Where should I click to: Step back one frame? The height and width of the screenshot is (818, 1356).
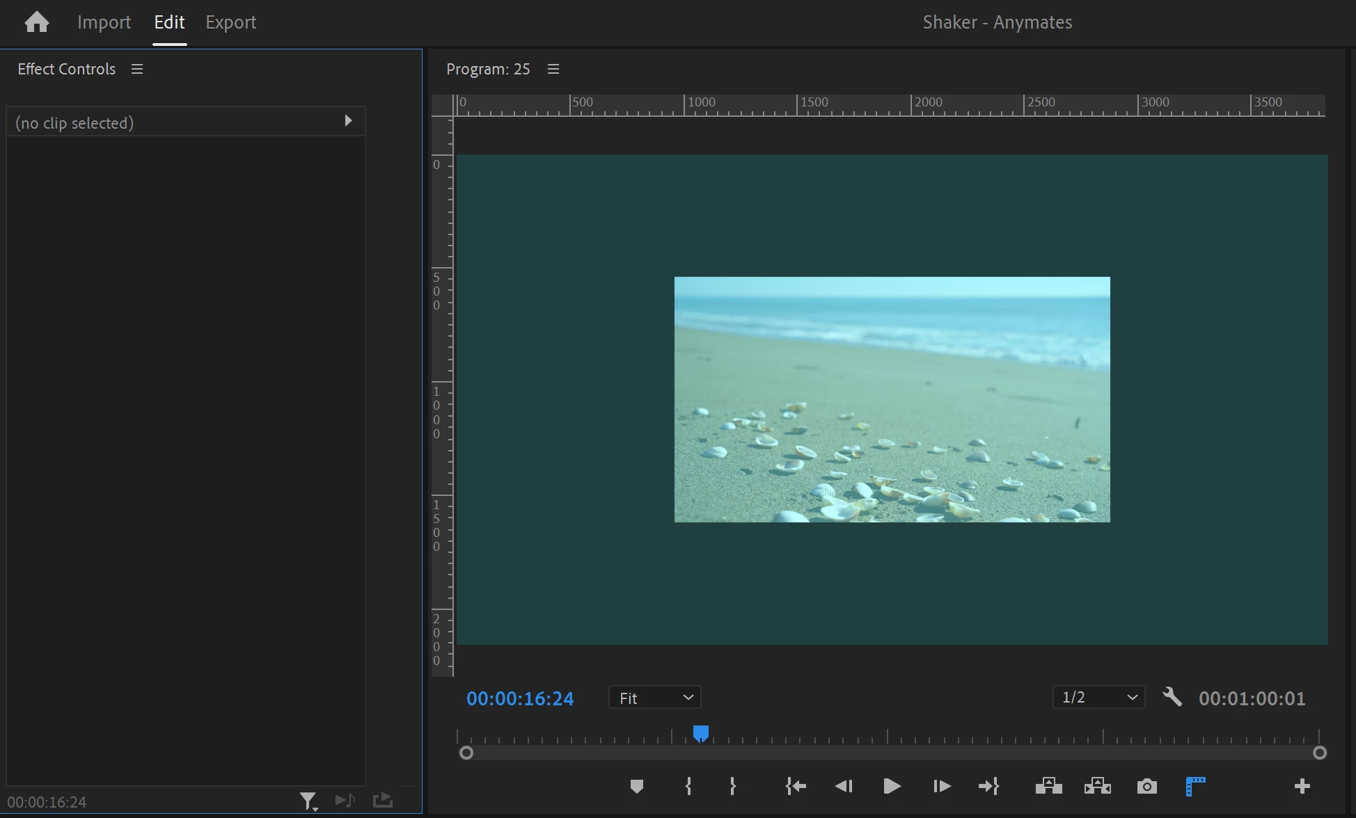[844, 786]
